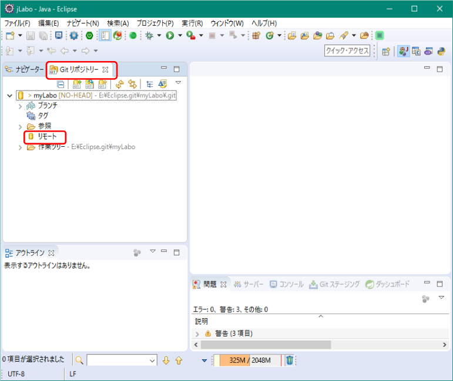This screenshot has width=453, height=381.
Task: Click the Problems view horizontal scrollbar thumb
Action: pyautogui.click(x=266, y=345)
